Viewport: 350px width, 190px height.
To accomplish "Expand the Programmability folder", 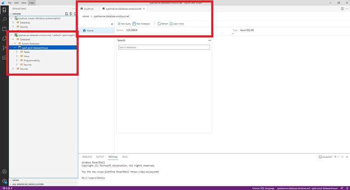I will pyautogui.click(x=17, y=60).
